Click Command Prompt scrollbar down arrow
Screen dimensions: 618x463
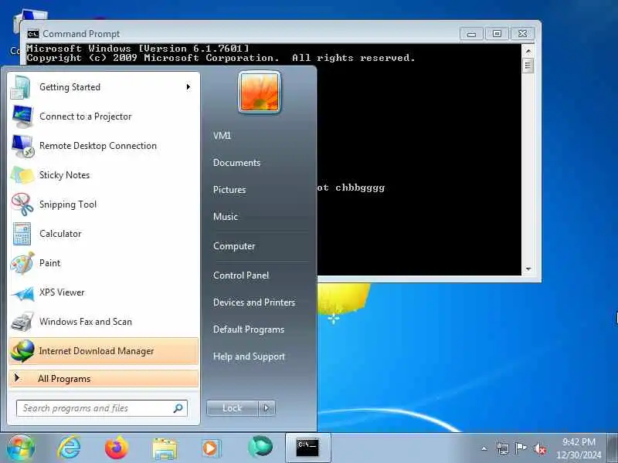(x=528, y=269)
